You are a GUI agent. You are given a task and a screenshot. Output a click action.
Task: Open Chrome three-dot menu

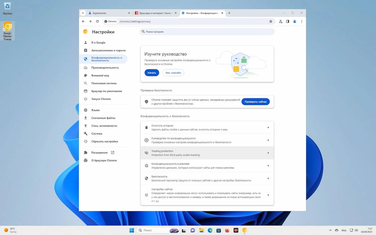[x=302, y=22]
